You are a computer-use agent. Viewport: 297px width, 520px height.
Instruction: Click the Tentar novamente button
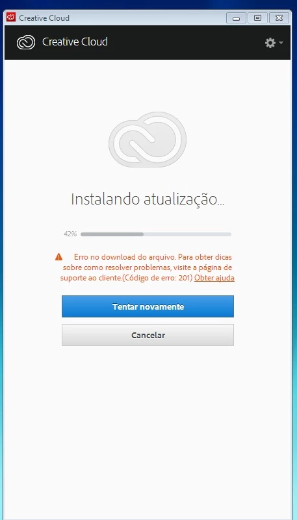click(x=148, y=306)
